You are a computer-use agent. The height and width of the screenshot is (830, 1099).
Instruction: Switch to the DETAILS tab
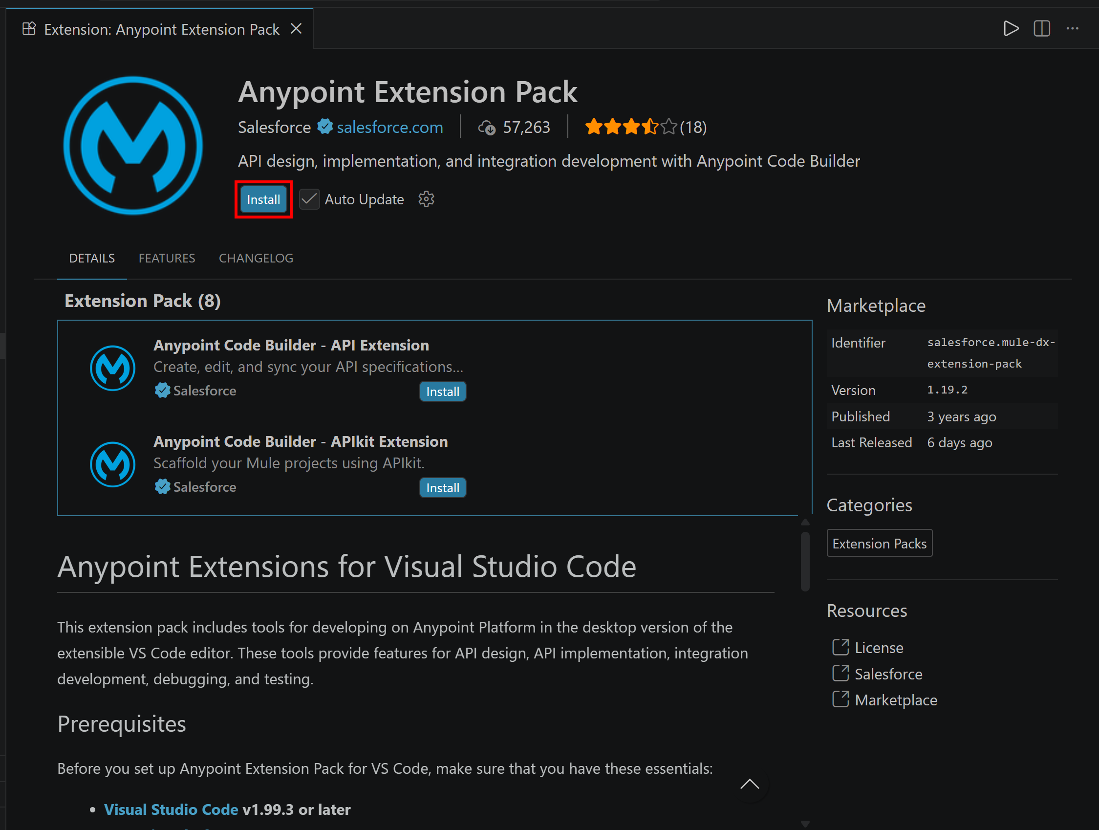click(x=92, y=259)
